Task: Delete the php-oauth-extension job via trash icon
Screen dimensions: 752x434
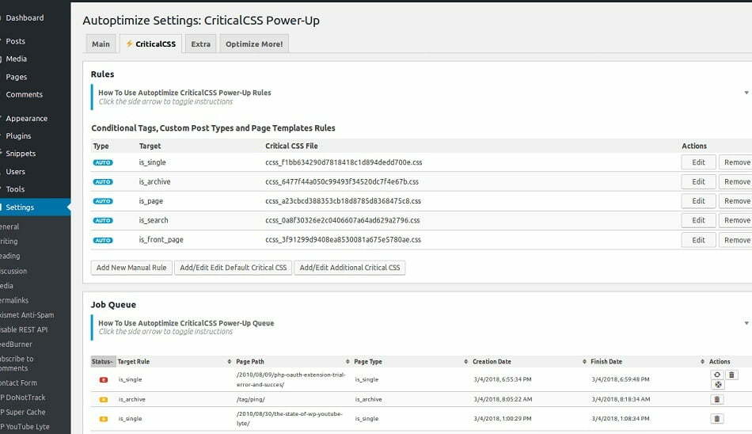Action: [x=731, y=375]
